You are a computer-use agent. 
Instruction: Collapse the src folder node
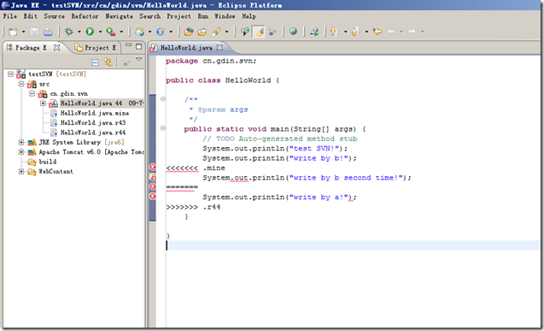tap(21, 84)
